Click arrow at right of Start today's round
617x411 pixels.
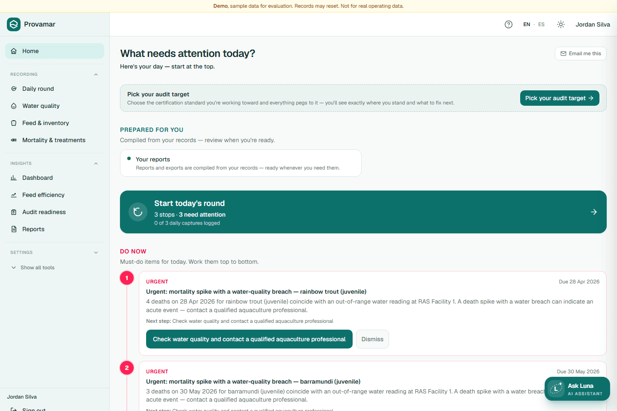594,212
